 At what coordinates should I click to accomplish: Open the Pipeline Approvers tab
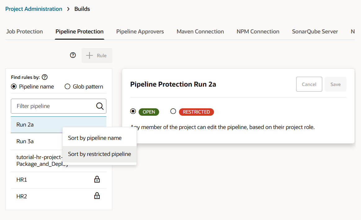[x=140, y=32]
